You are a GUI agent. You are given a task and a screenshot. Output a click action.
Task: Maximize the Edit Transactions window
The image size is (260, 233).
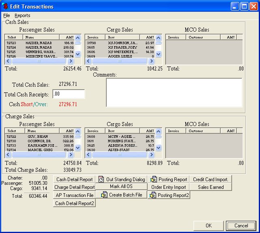click(244, 6)
